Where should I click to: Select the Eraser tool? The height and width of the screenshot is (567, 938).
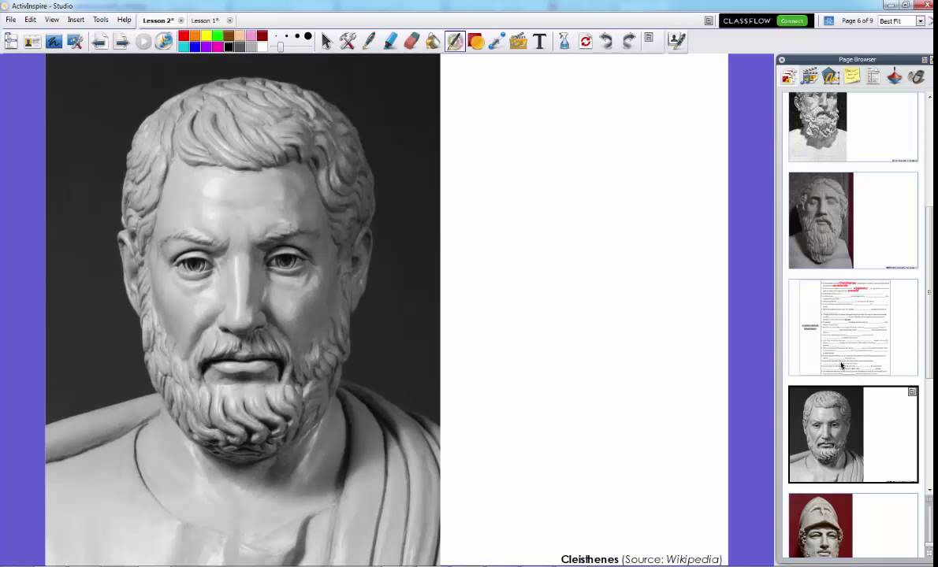click(411, 41)
